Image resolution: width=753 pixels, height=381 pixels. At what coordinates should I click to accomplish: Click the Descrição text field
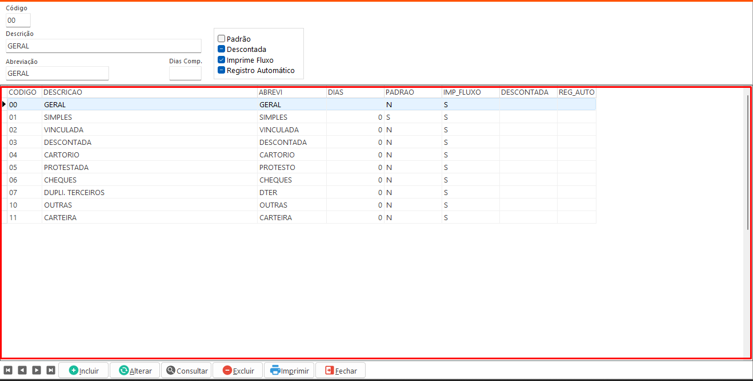coord(103,46)
